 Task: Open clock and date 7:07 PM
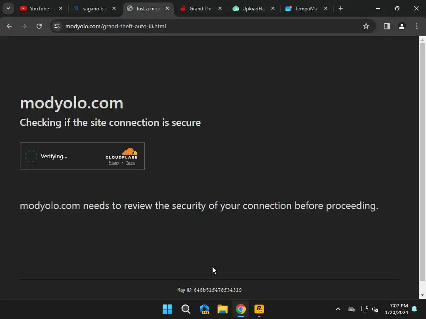396,309
